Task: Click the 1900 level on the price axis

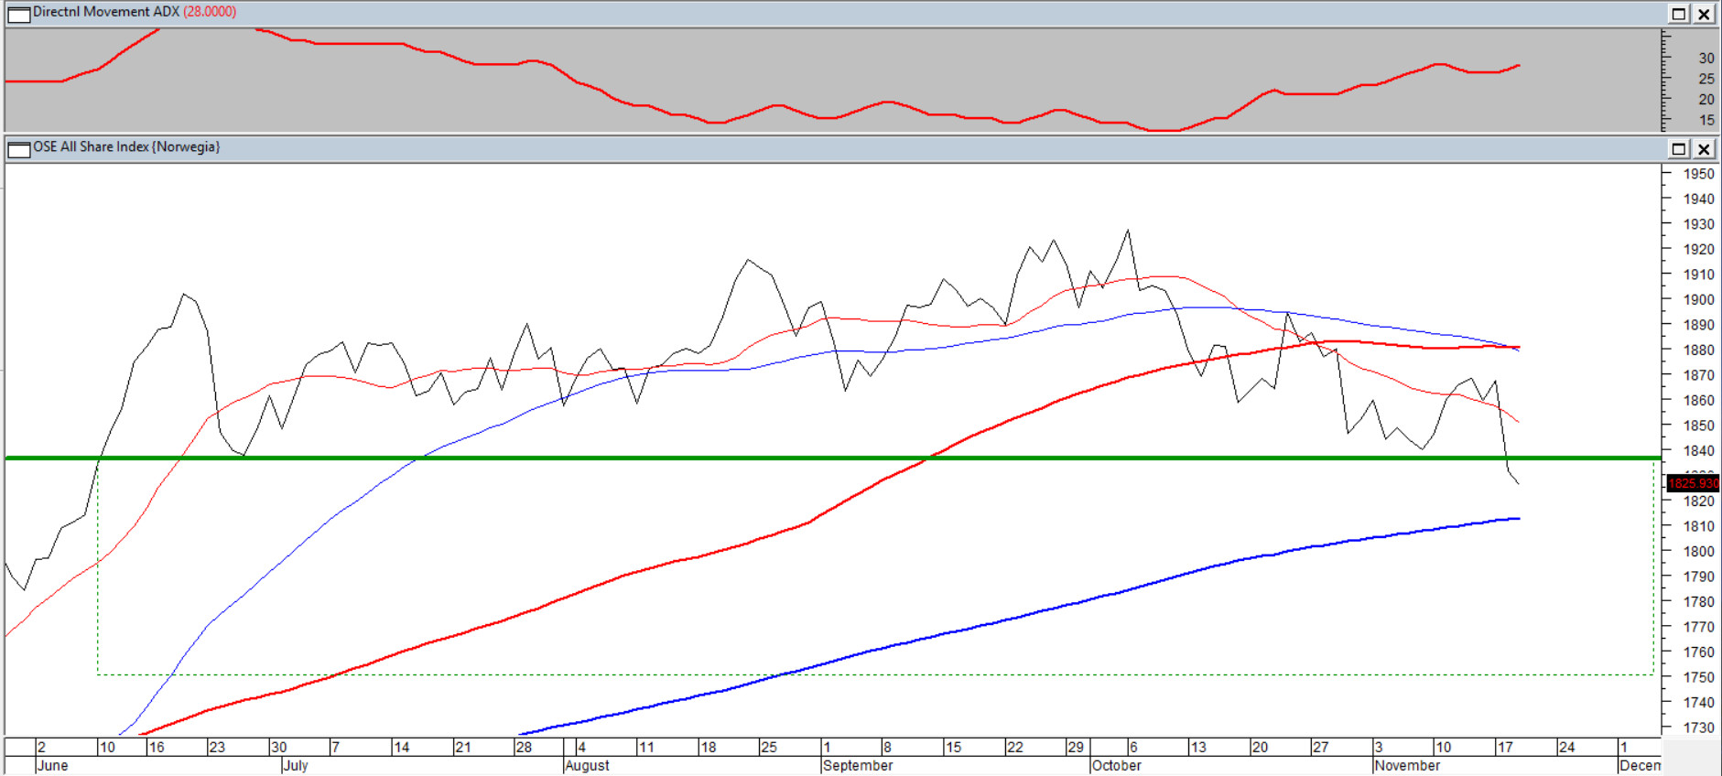Action: 1698,300
